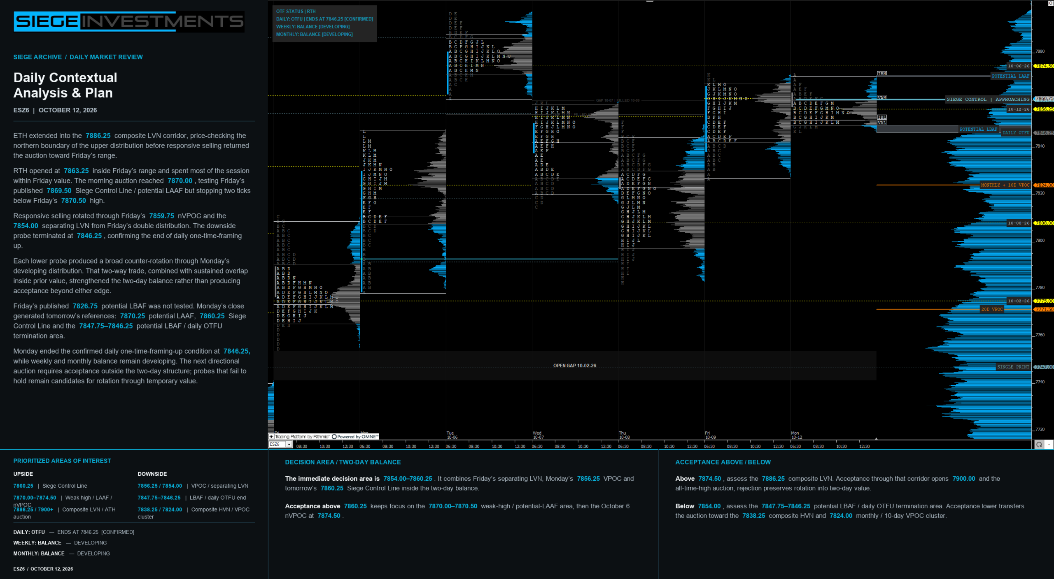Click the Wed 10-07 date on time axis

click(538, 435)
